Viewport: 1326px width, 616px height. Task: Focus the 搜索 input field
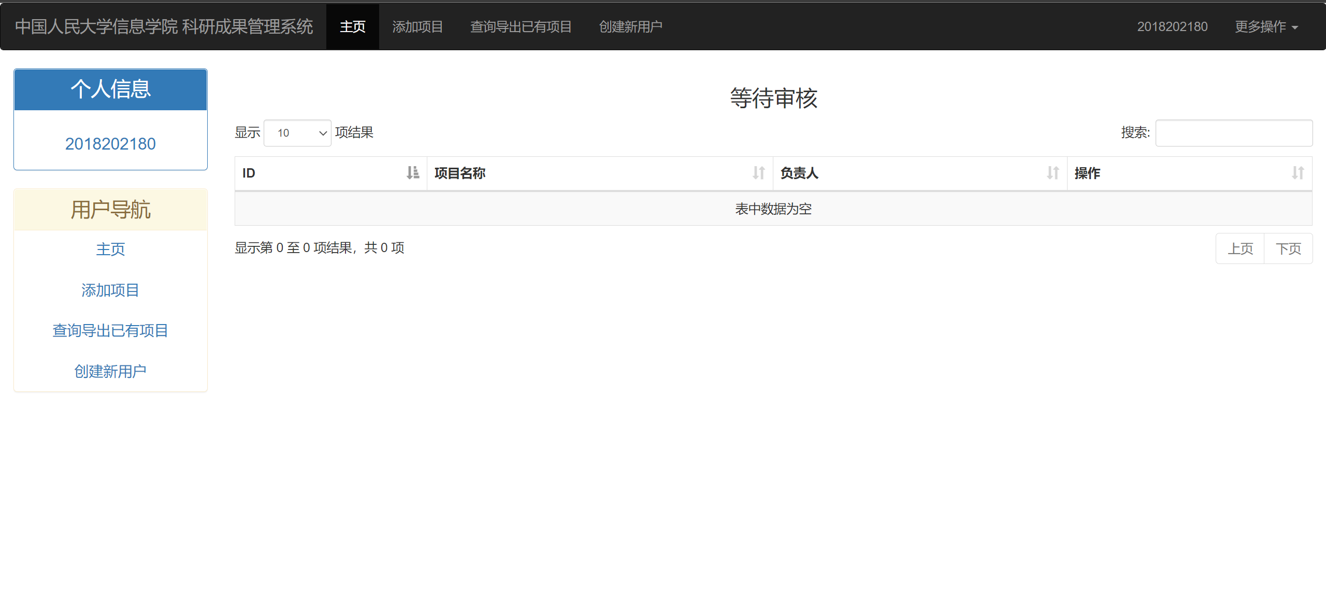tap(1233, 133)
